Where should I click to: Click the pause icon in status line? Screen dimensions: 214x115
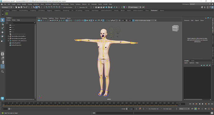pyautogui.click(x=117, y=7)
